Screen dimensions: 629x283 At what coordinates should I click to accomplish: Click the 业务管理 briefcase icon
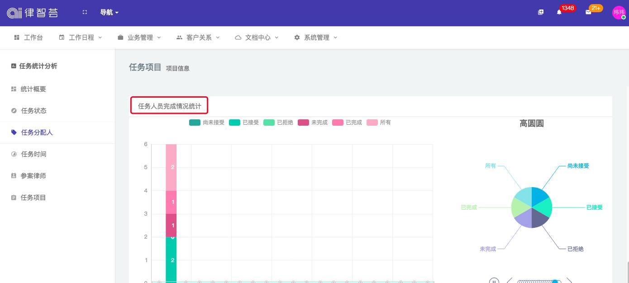coord(120,38)
